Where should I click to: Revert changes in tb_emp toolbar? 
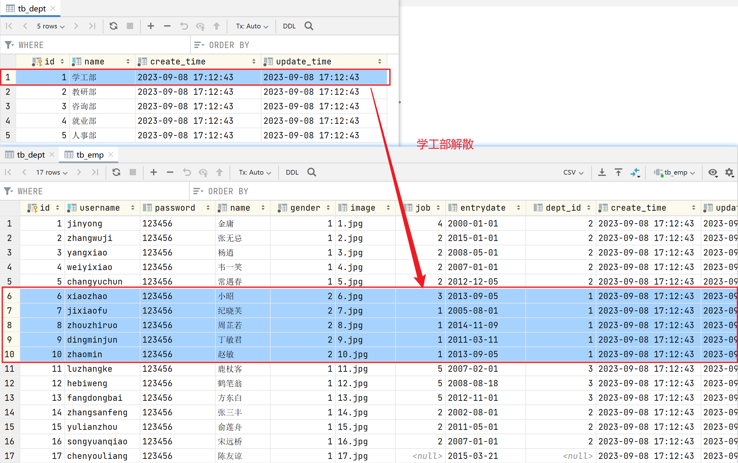187,172
